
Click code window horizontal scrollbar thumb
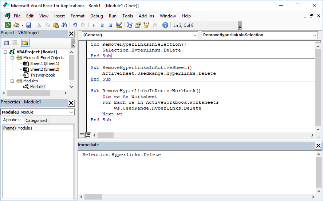(x=106, y=135)
